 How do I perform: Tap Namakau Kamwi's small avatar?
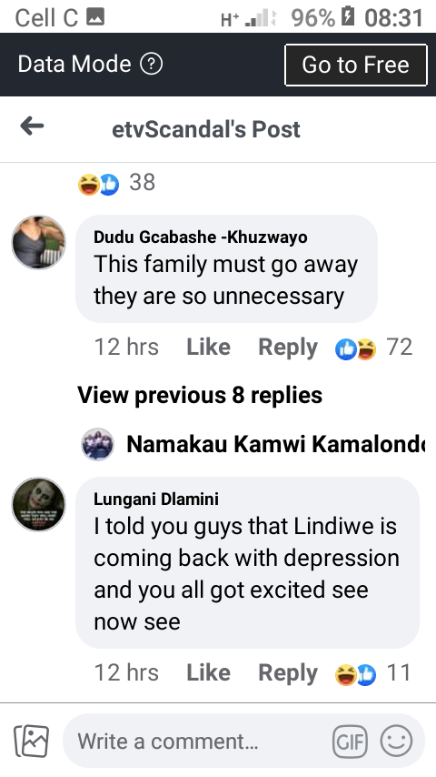97,445
